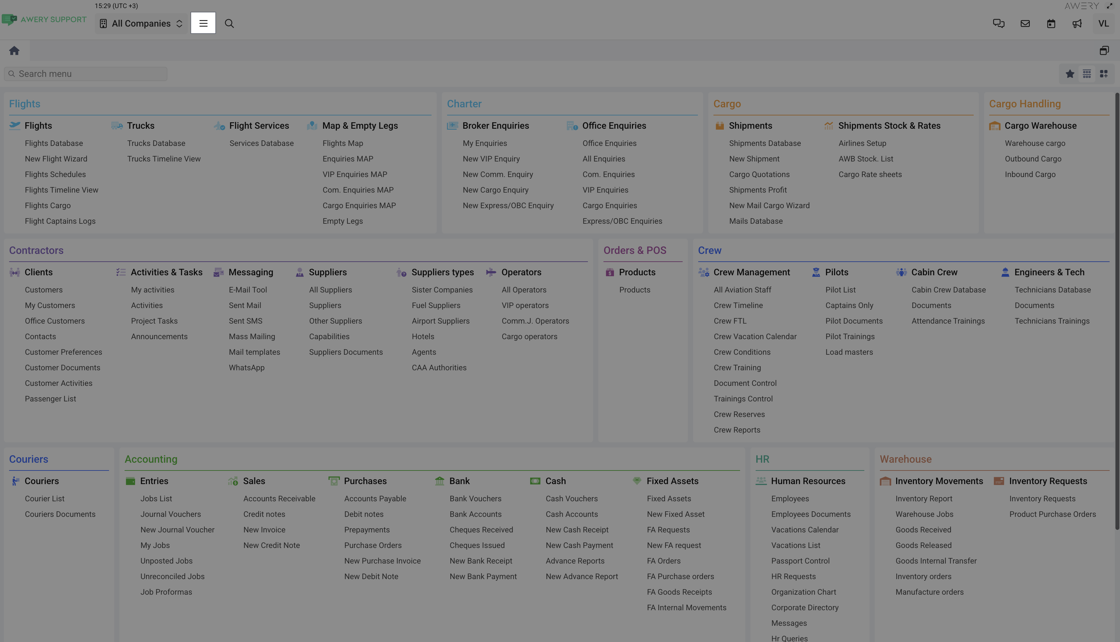Click the windows stack icon

[x=1104, y=51]
